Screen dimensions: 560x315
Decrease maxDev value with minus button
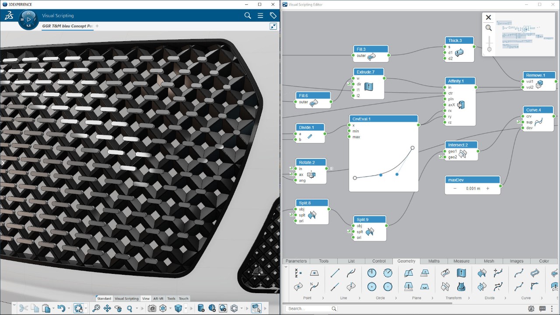coord(455,189)
